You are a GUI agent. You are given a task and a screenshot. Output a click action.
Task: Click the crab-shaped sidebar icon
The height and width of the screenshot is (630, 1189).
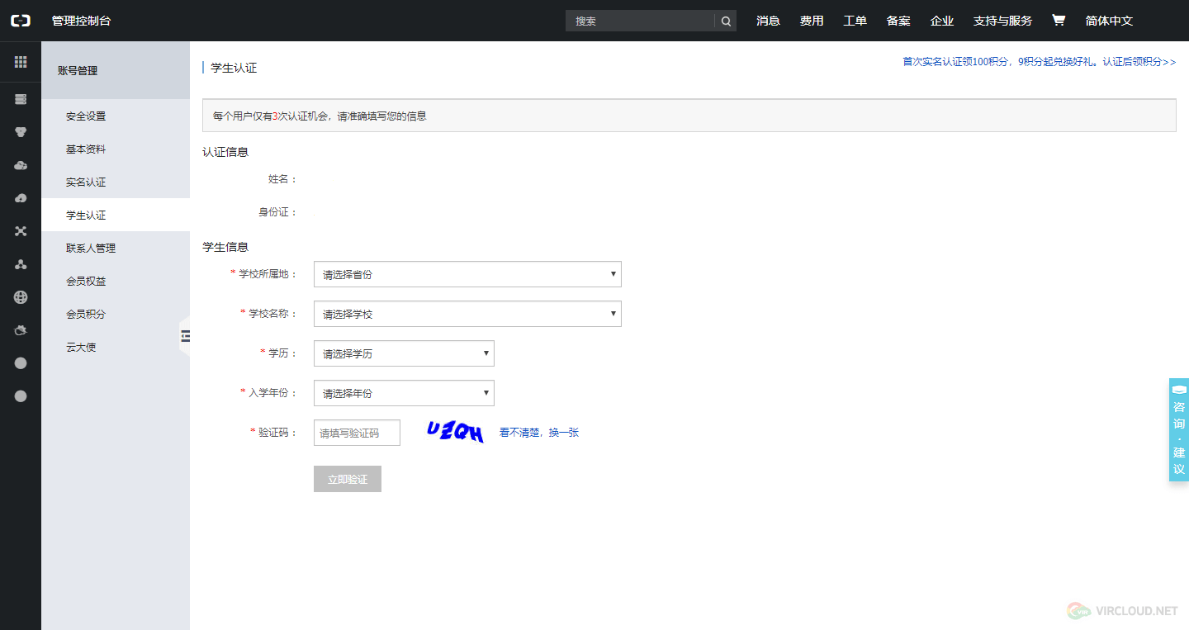21,330
